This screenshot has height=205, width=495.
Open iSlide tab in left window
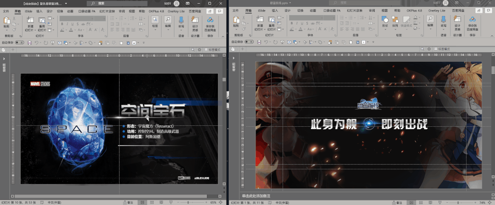coord(28,11)
